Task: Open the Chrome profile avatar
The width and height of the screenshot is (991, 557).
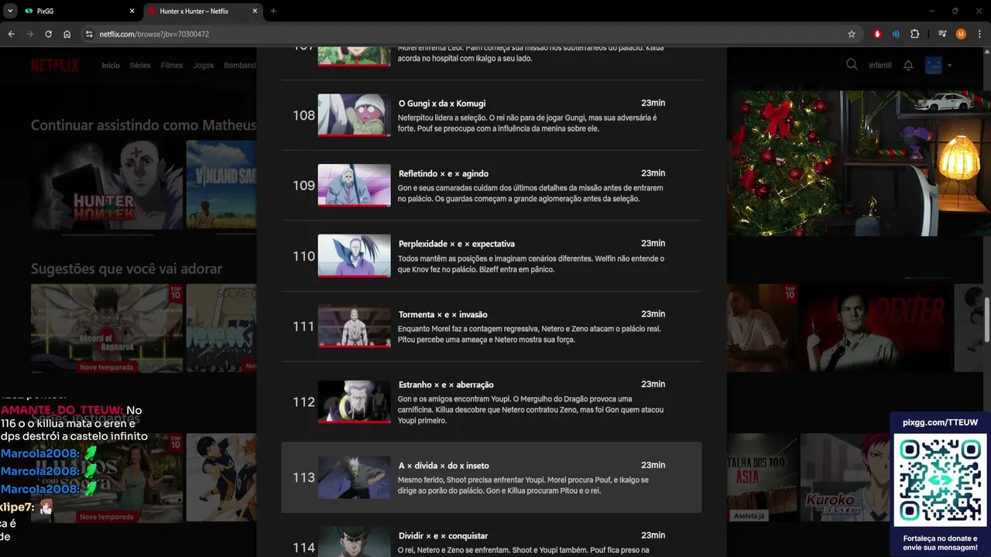Action: coord(961,34)
